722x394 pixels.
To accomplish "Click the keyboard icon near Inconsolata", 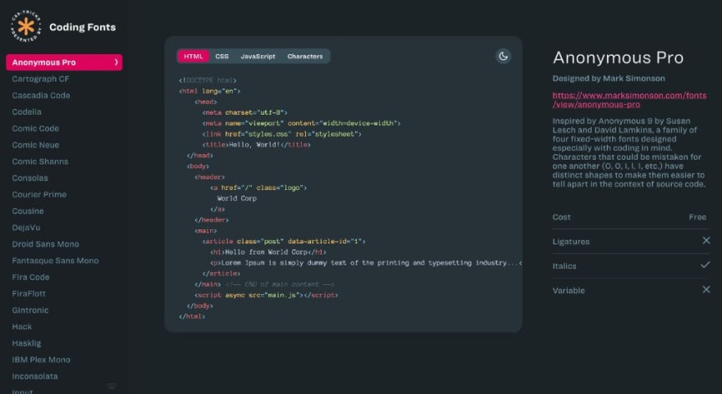I will click(112, 386).
